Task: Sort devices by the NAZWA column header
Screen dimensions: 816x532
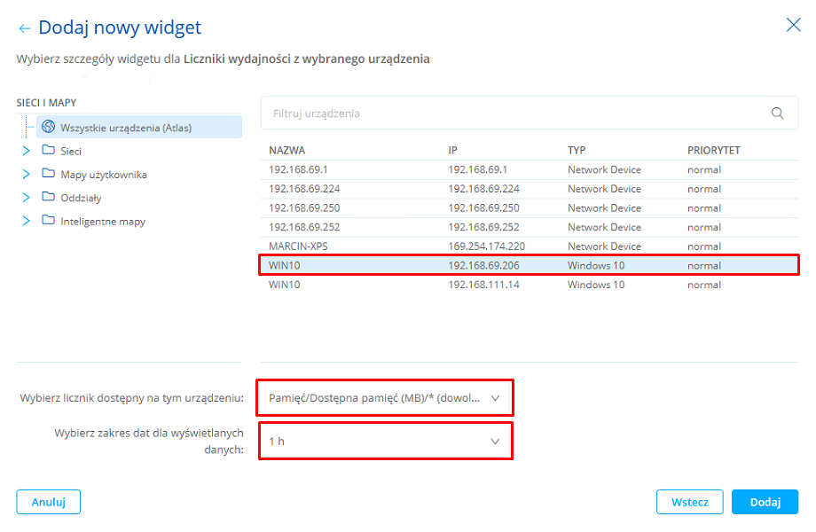Action: point(286,151)
